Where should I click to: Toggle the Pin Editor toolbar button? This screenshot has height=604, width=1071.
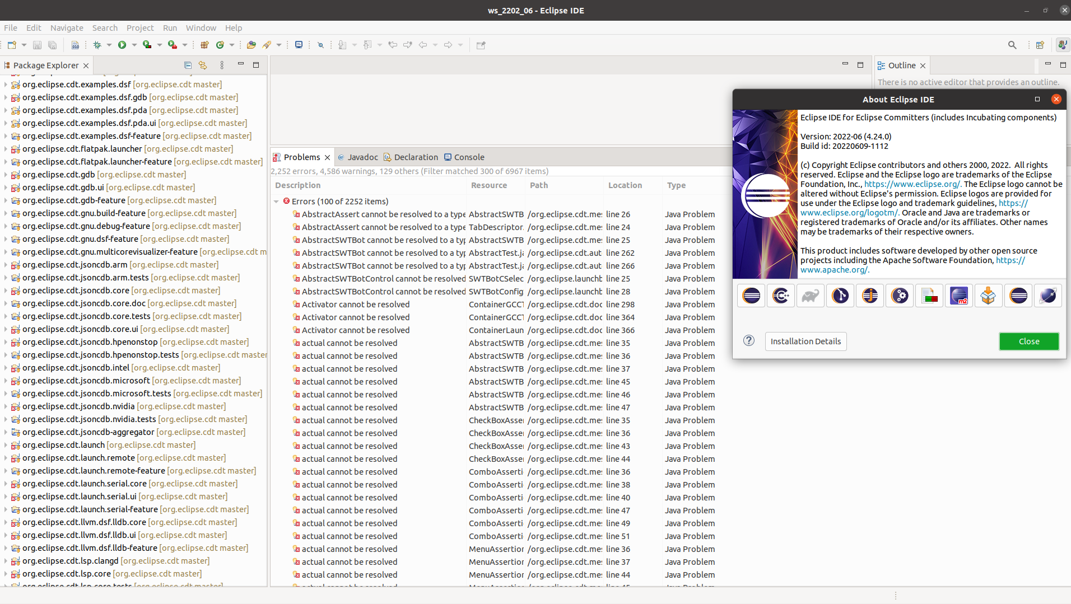coord(481,45)
